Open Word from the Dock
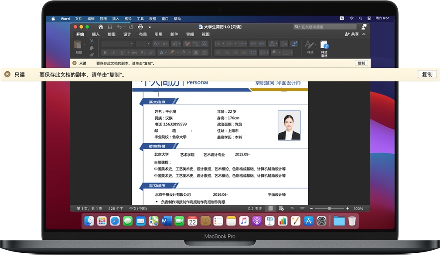 (167, 221)
